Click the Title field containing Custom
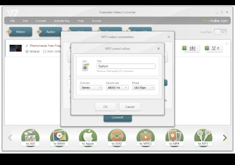The height and width of the screenshot is (165, 235). click(126, 66)
